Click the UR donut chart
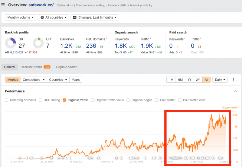242x167 pixels. point(38,43)
